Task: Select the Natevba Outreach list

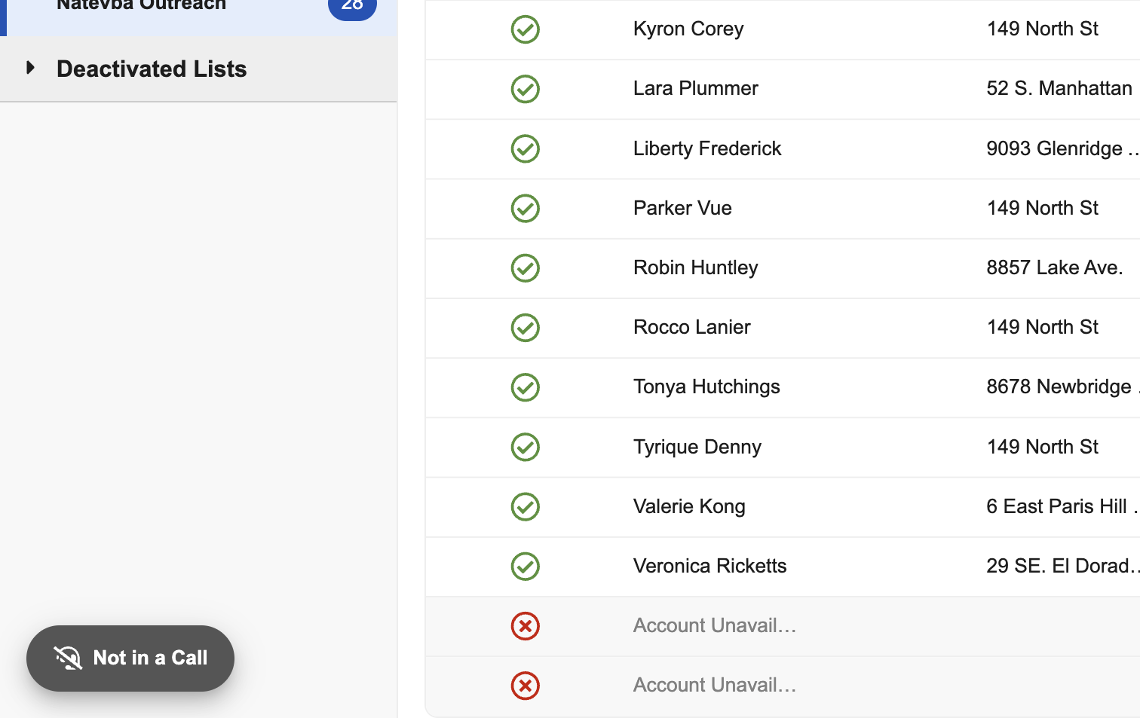Action: 141,6
